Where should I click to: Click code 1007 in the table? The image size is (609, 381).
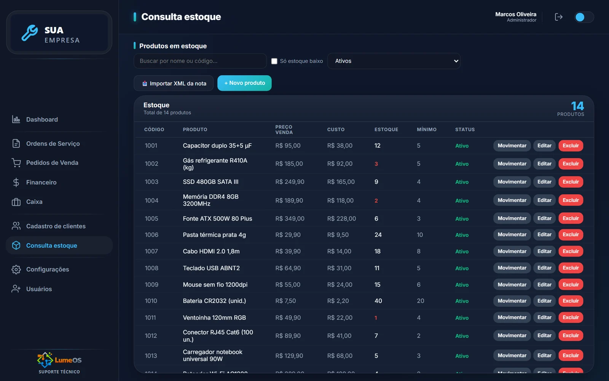click(x=151, y=251)
